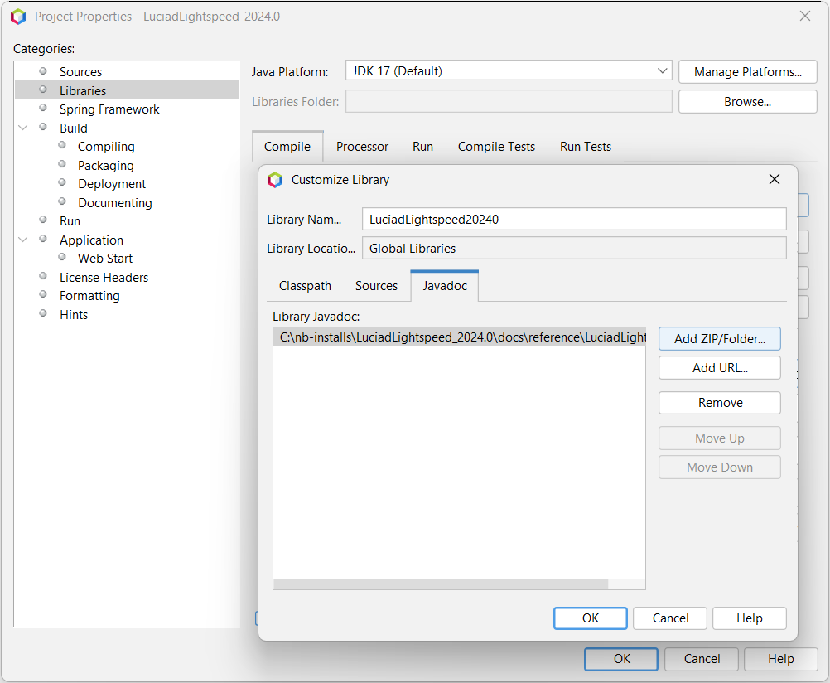The image size is (830, 683).
Task: Collapse the Application tree node
Action: [22, 240]
